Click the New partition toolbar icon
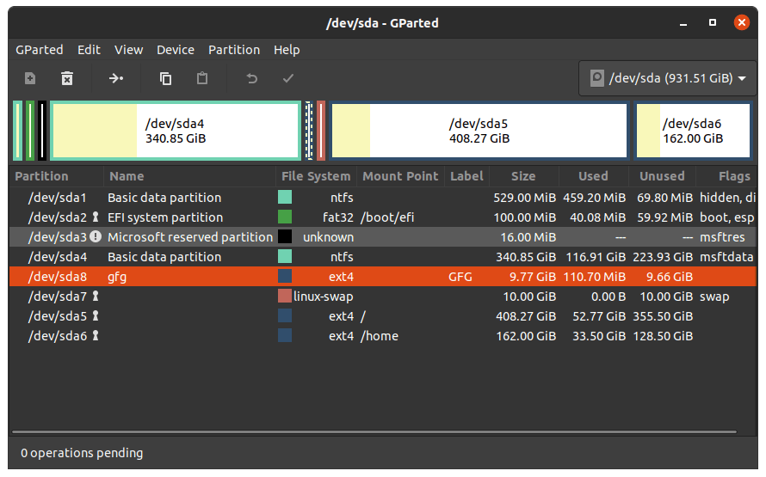This screenshot has height=477, width=766. point(30,78)
